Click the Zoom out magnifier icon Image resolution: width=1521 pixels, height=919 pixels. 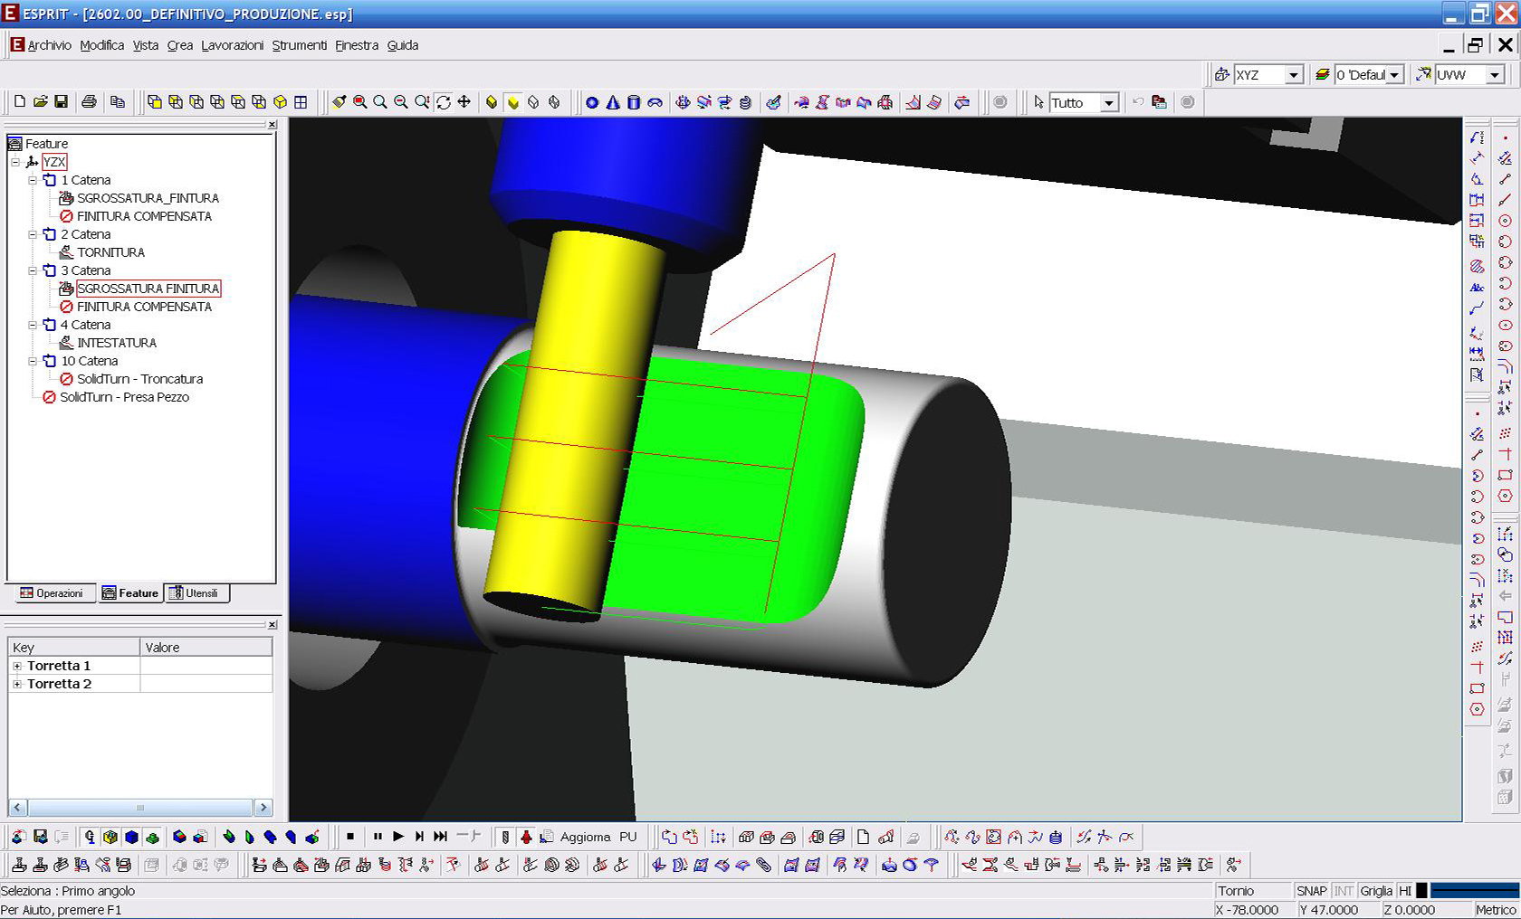click(401, 102)
